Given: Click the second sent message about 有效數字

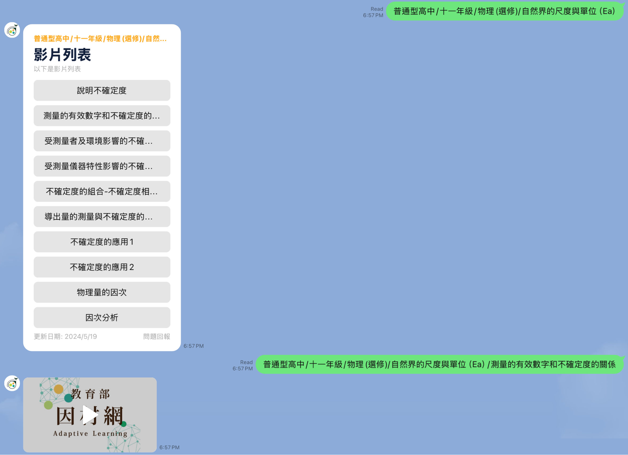Looking at the screenshot, I should click(439, 365).
